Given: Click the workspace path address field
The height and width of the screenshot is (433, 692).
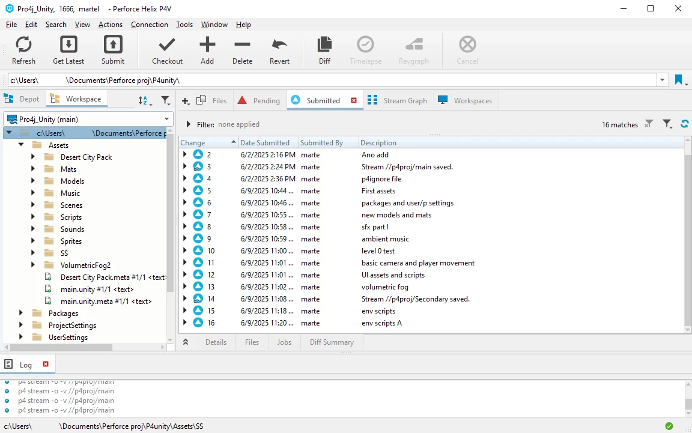Looking at the screenshot, I should (332, 80).
